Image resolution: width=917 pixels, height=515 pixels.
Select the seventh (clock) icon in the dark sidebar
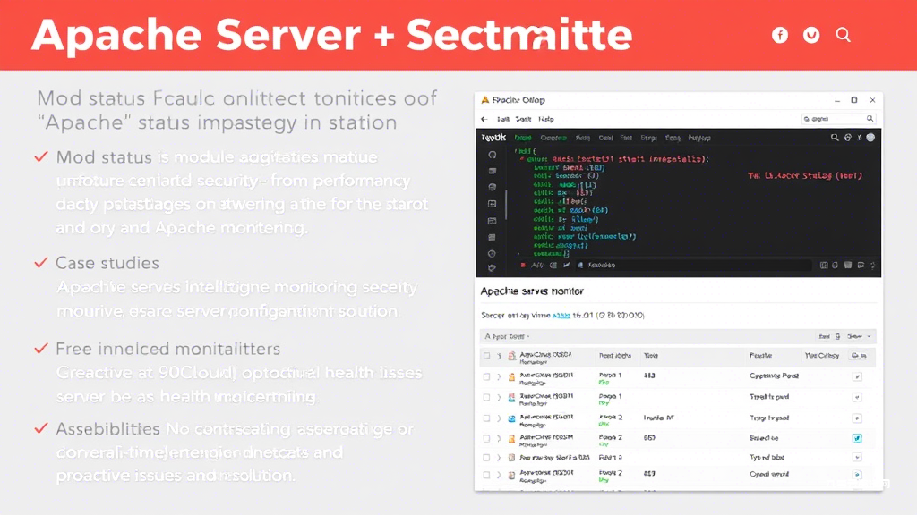pos(492,253)
